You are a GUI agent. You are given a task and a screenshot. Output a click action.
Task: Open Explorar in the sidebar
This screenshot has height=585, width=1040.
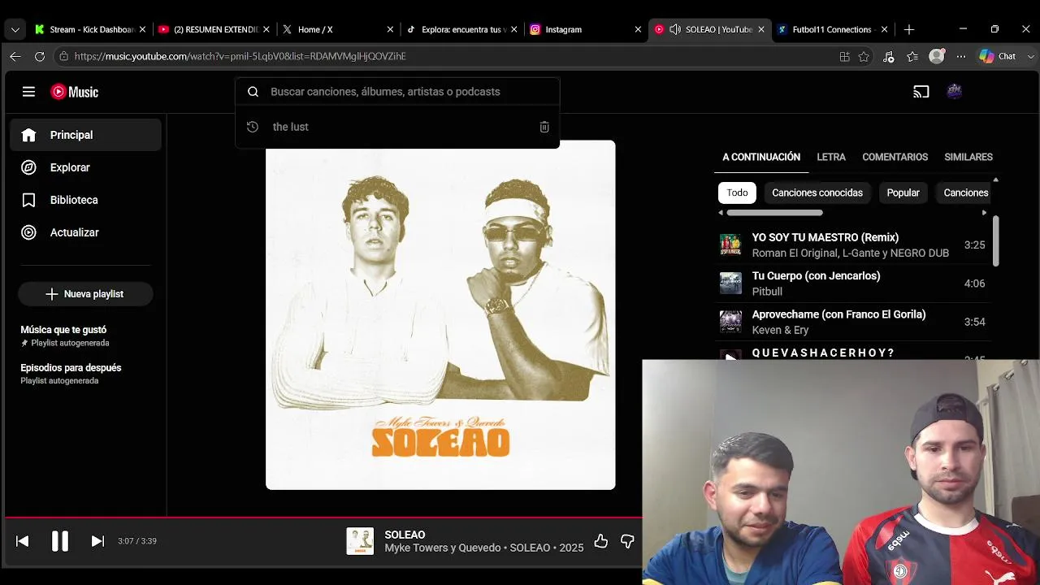85,167
